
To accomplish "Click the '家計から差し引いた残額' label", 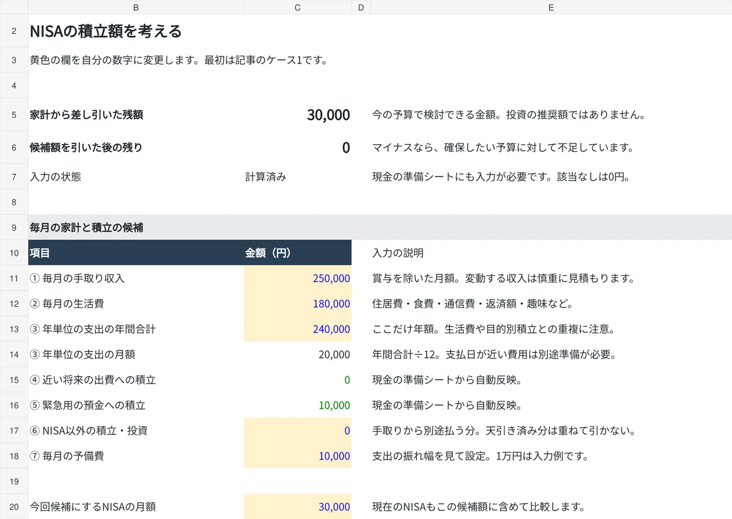I will click(x=87, y=115).
